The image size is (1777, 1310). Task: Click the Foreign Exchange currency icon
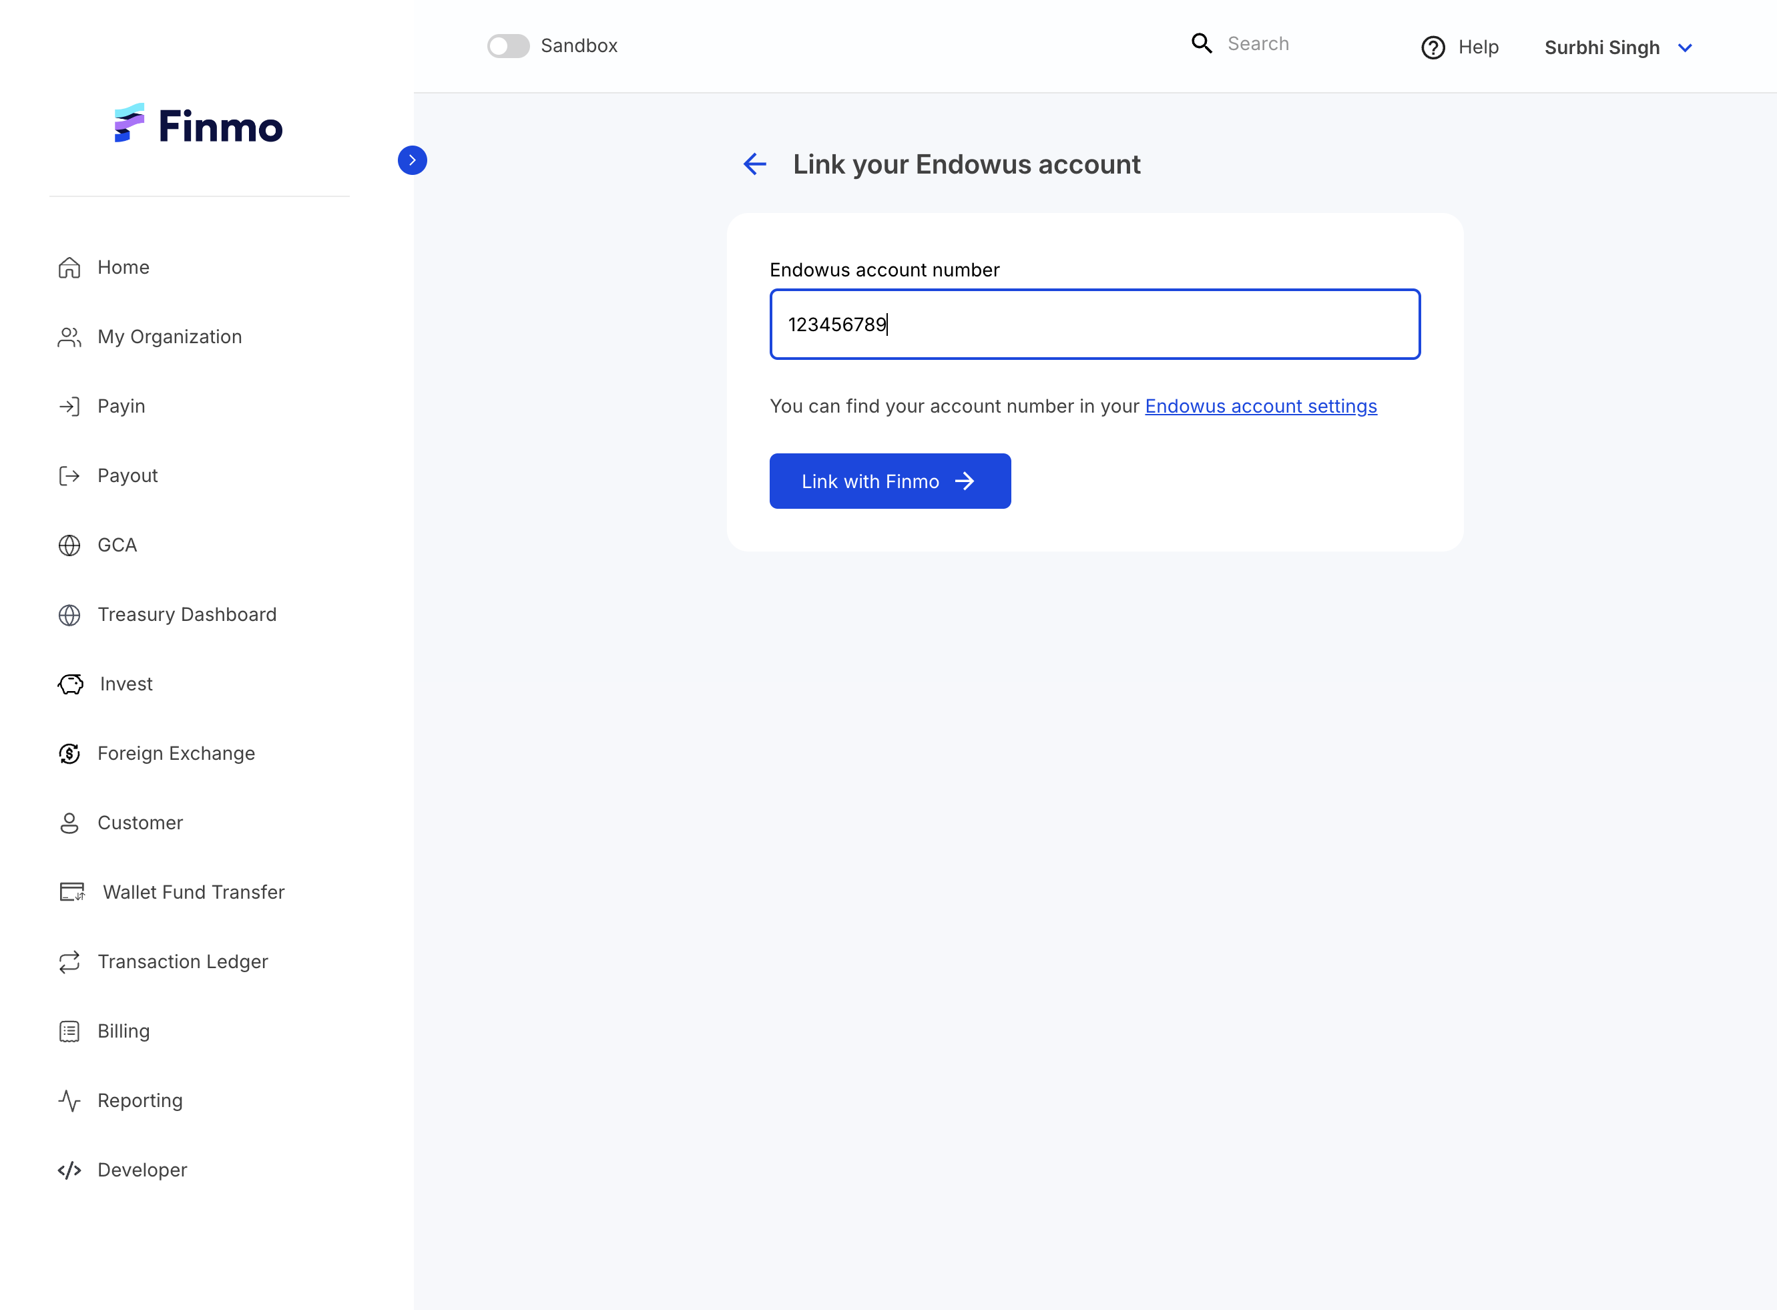[69, 754]
